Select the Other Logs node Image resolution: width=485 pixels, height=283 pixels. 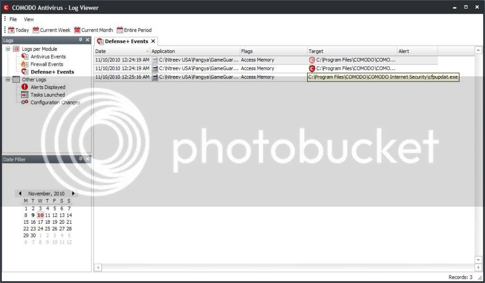(34, 80)
